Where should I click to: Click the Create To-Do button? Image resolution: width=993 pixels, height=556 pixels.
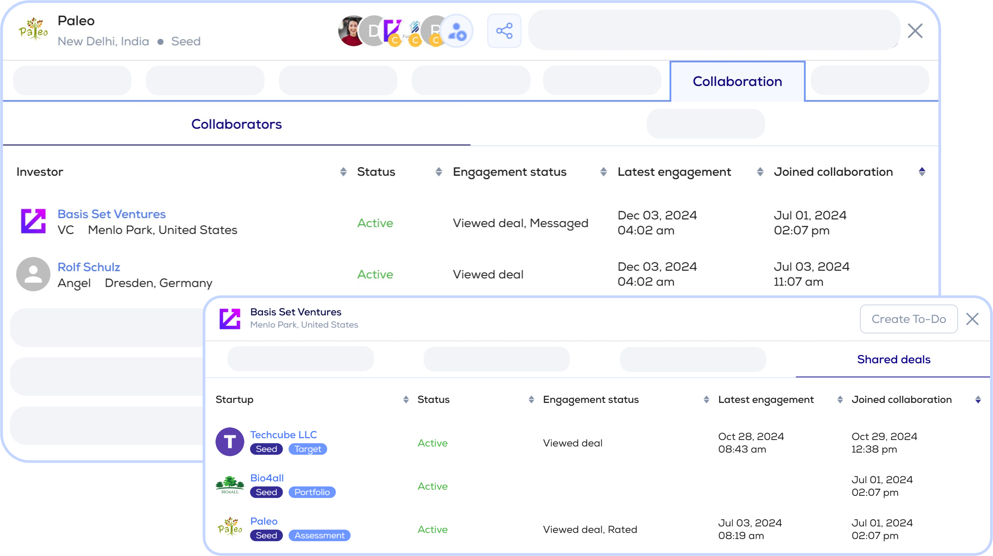908,318
